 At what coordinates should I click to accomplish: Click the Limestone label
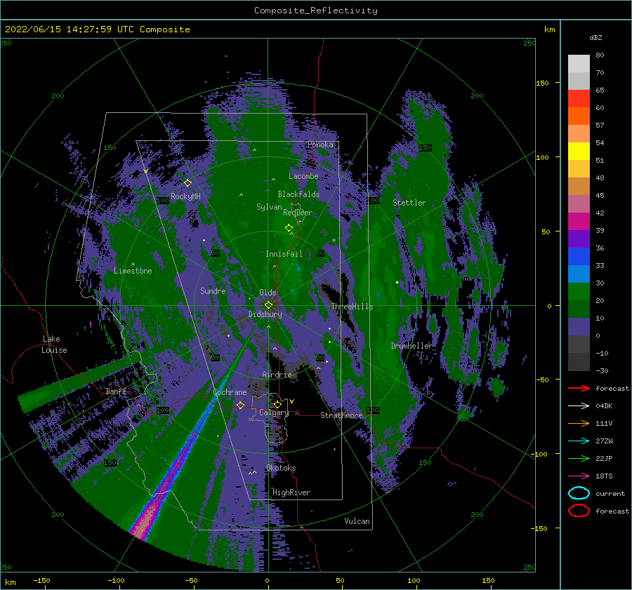coord(133,271)
